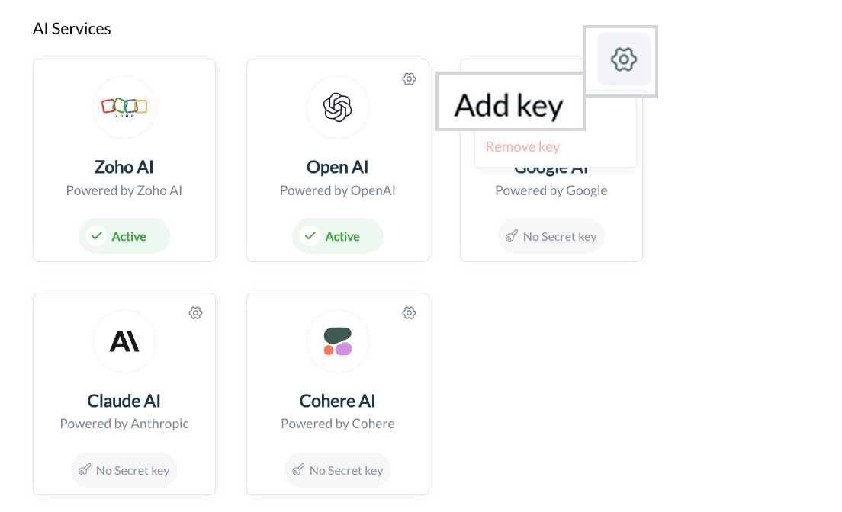The image size is (842, 512).
Task: Click the enlarged gear icon for Google AI
Action: [x=624, y=59]
